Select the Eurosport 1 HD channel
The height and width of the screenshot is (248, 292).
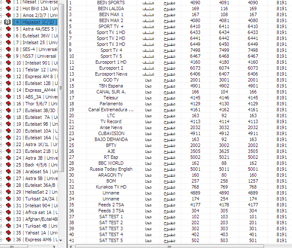point(111,62)
